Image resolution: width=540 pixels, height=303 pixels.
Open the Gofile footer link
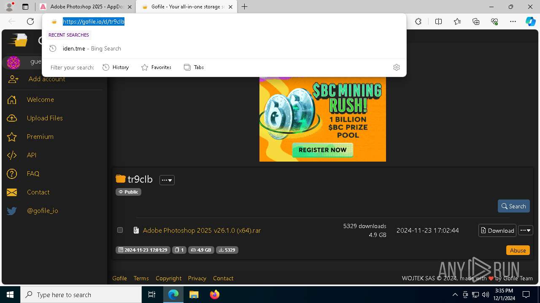click(x=119, y=278)
